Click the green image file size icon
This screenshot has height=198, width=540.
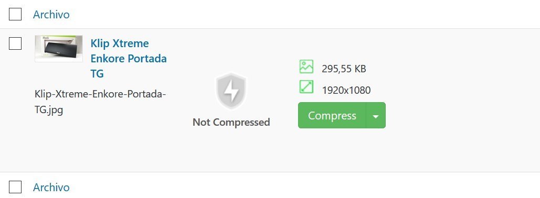[306, 67]
